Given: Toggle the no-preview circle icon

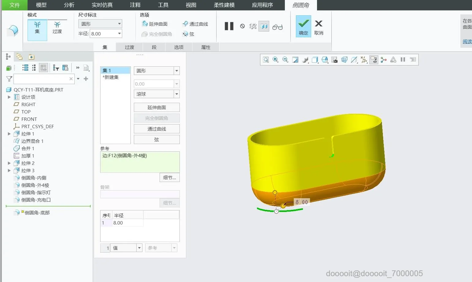Looking at the screenshot, I should click(x=242, y=26).
